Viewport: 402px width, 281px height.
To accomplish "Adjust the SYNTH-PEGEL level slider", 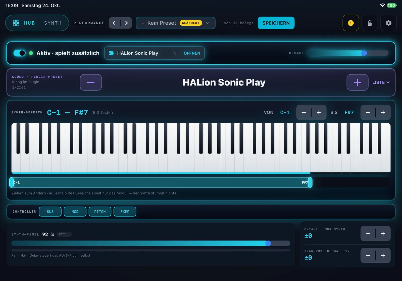I will [x=151, y=243].
